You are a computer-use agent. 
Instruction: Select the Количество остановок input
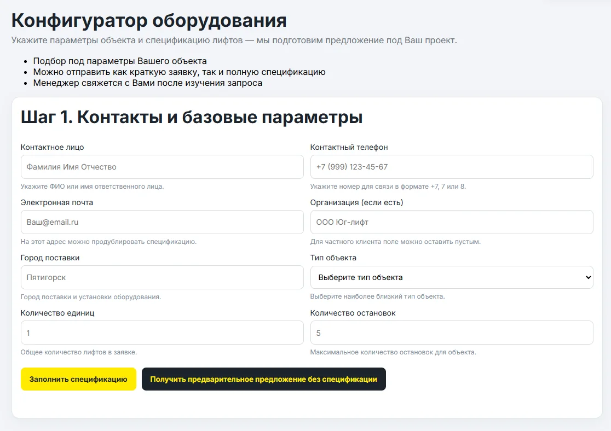point(452,333)
